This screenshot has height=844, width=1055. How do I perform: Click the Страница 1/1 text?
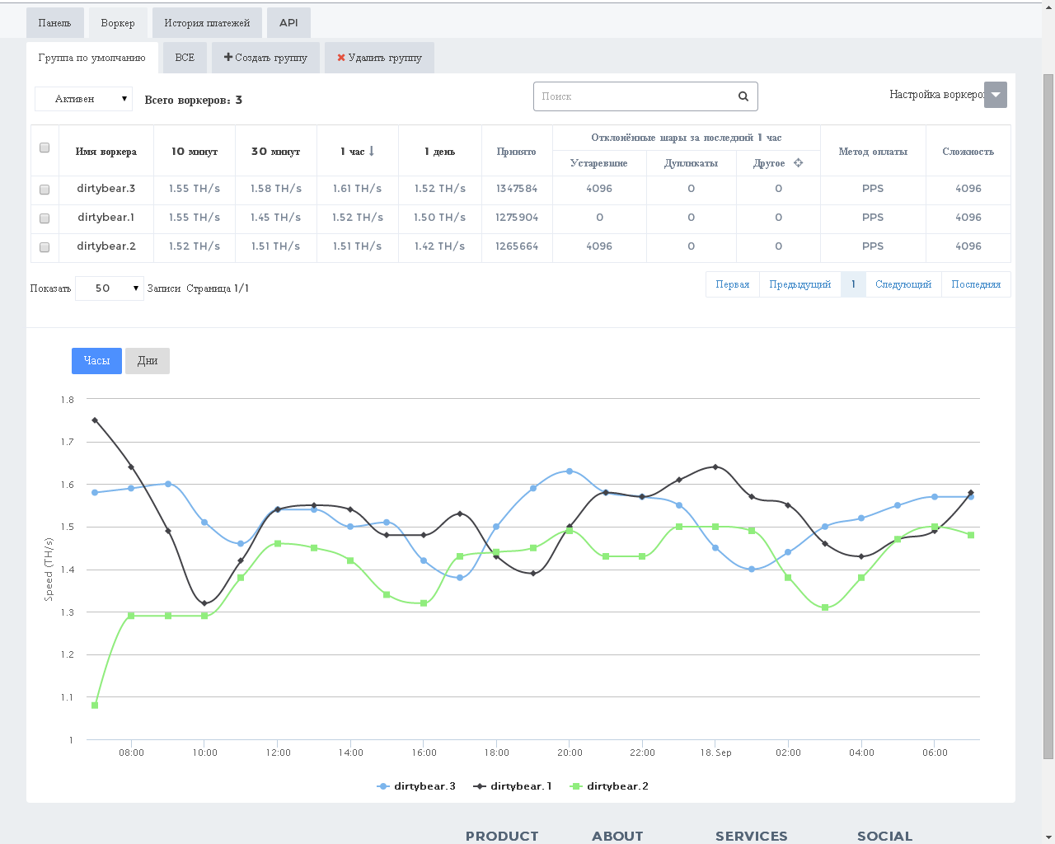[218, 288]
